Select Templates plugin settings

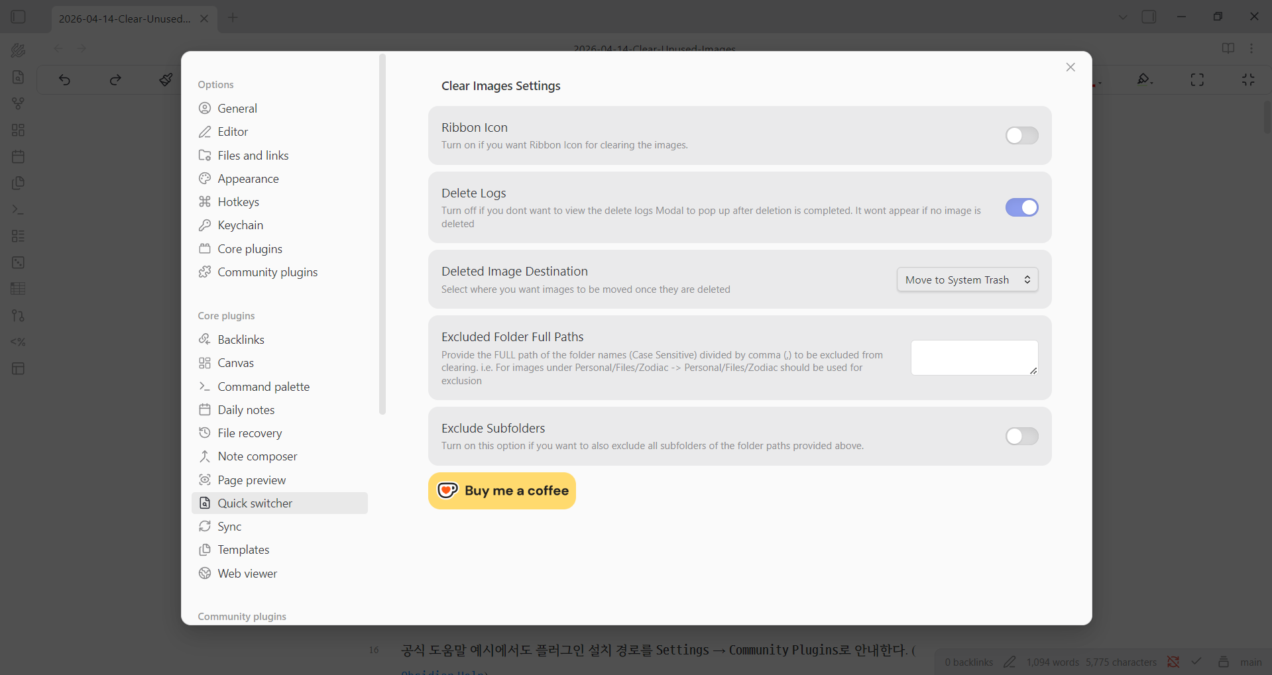click(x=280, y=550)
